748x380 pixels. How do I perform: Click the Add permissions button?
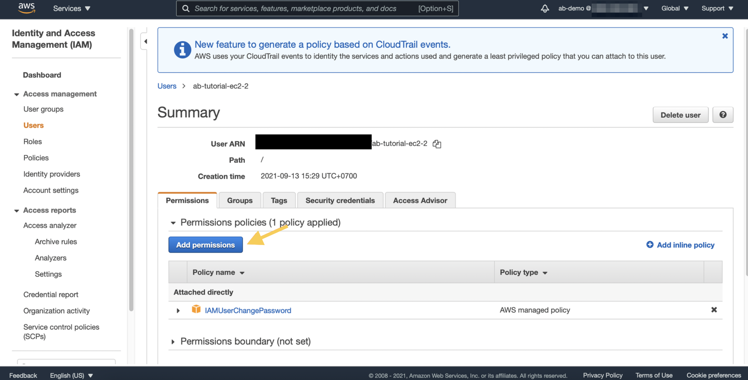click(x=205, y=245)
